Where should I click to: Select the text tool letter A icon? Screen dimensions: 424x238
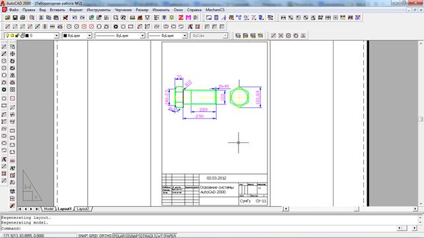(4, 159)
